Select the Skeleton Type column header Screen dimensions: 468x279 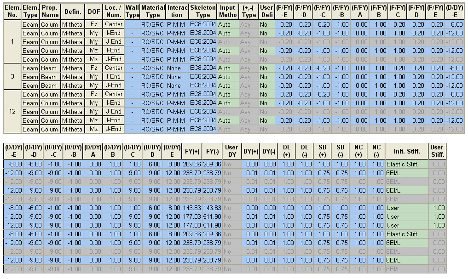[x=203, y=11]
